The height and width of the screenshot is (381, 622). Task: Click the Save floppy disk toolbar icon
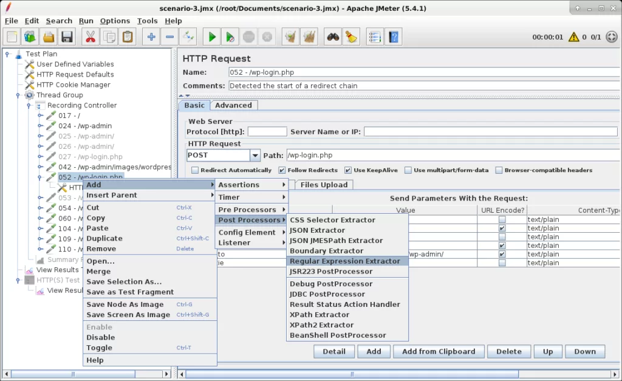67,37
